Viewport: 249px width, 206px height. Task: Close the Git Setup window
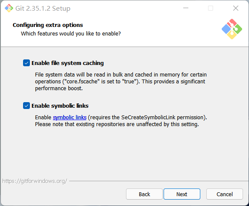click(x=236, y=8)
